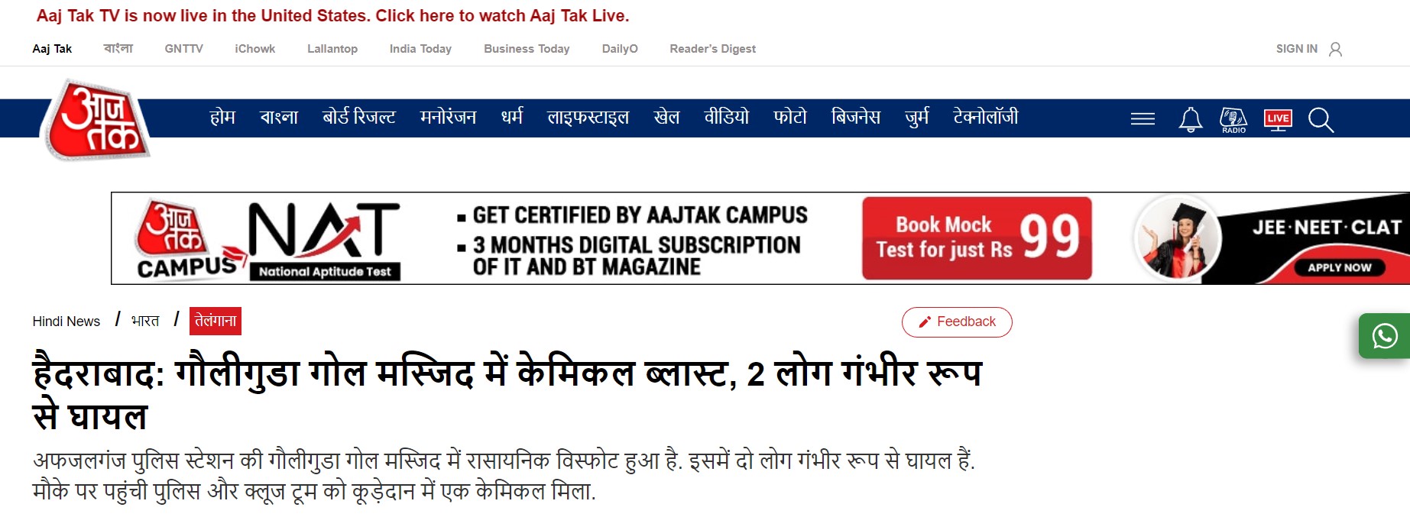Open बोर्ड रिजल्ट section
1410x530 pixels.
[359, 117]
